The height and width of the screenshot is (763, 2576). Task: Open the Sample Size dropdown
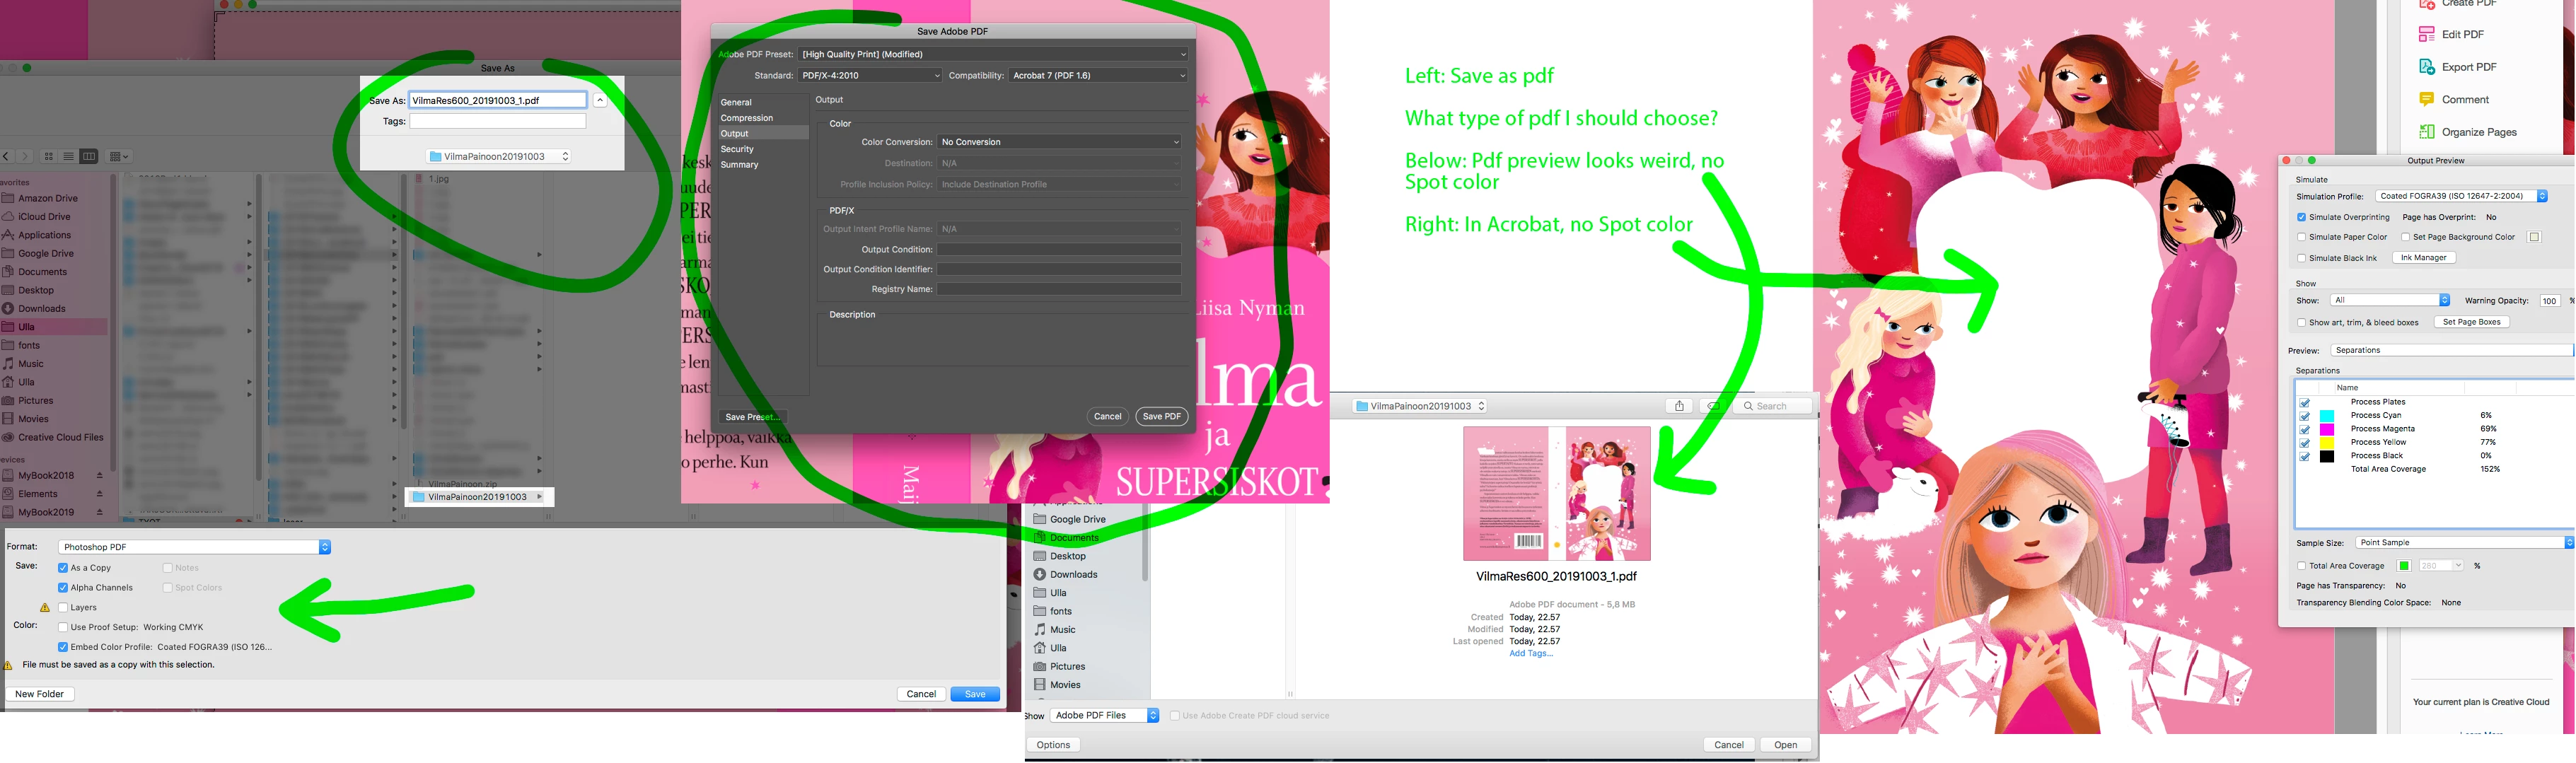click(2465, 542)
